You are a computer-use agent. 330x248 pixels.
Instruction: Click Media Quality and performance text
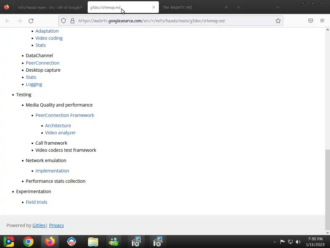59,105
